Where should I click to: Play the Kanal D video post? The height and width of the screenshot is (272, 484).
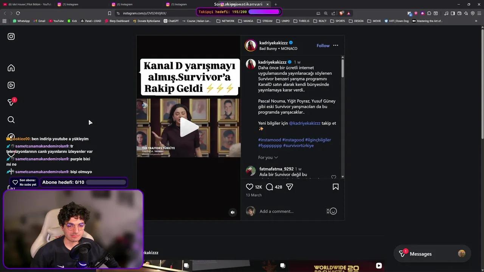(189, 127)
